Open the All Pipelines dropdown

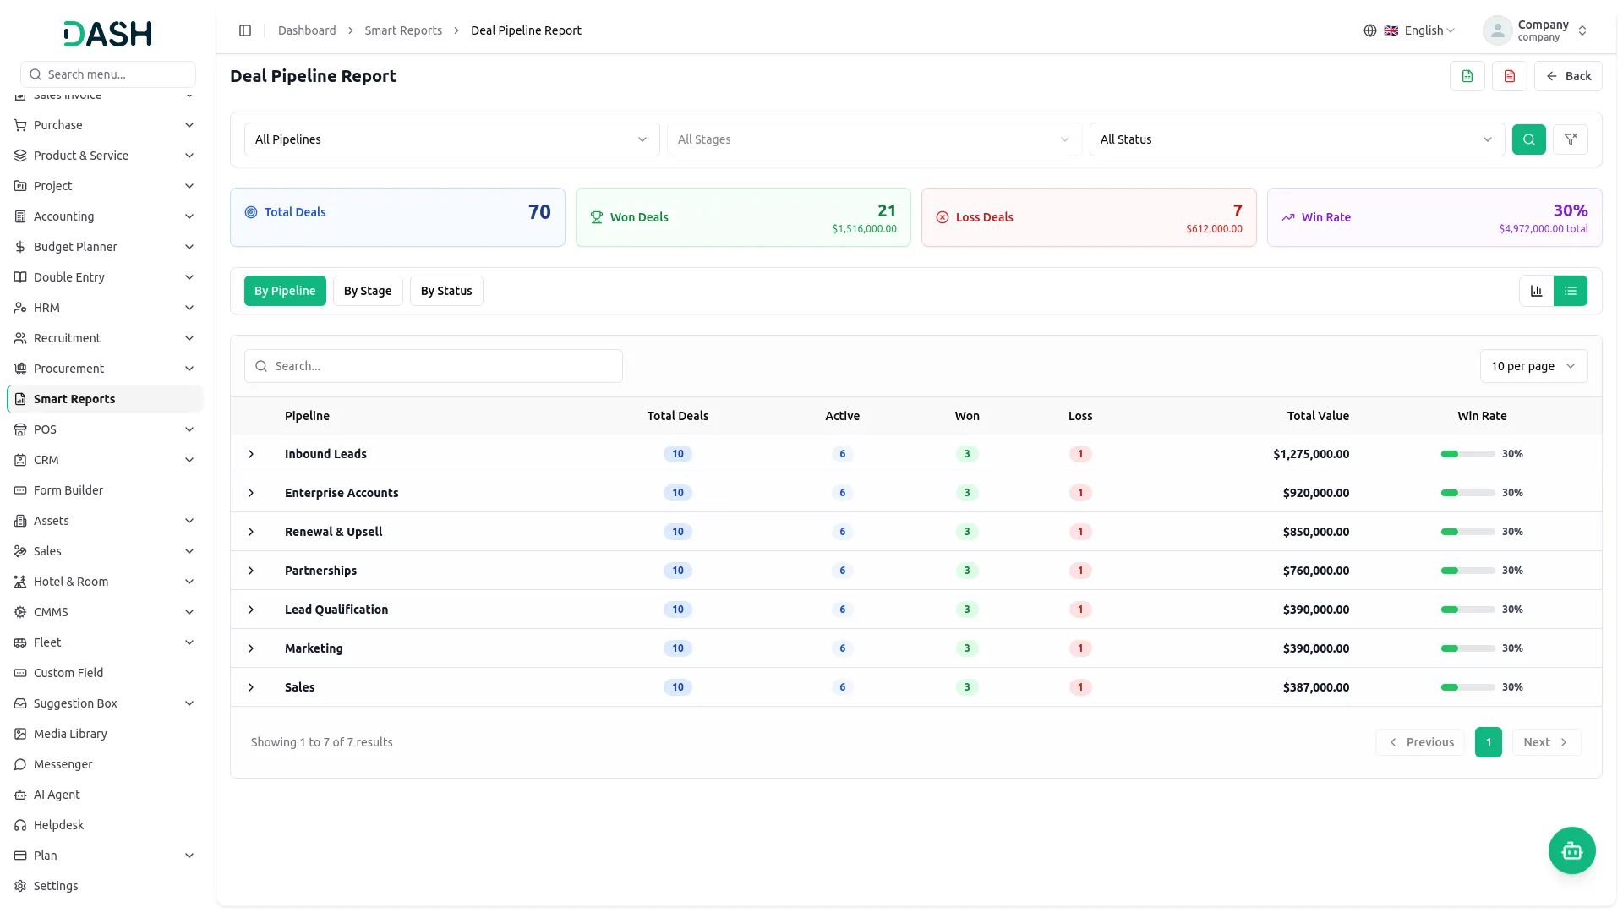tap(451, 139)
